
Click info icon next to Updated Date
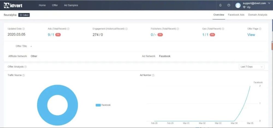23,29
